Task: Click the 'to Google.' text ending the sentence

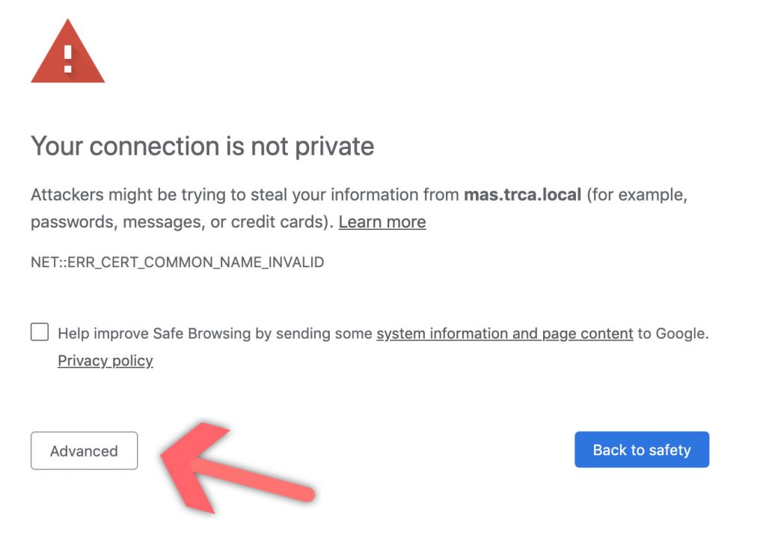Action: [673, 334]
